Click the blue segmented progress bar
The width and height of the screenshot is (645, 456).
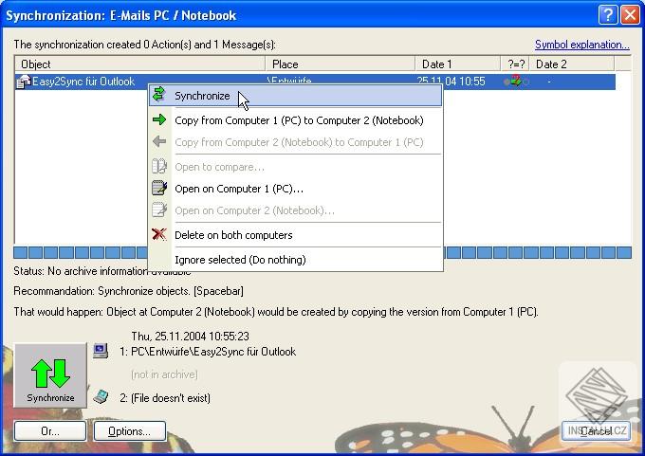click(x=322, y=252)
